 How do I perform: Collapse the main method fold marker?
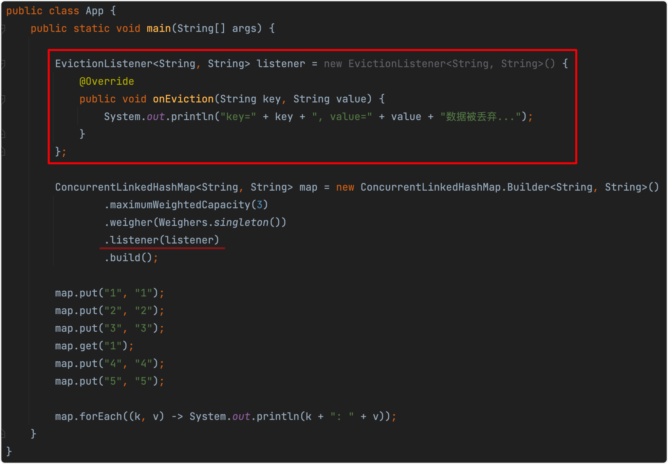point(3,29)
